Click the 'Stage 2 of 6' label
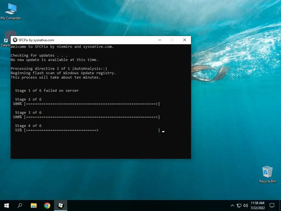This screenshot has width=281, height=211. click(28, 99)
